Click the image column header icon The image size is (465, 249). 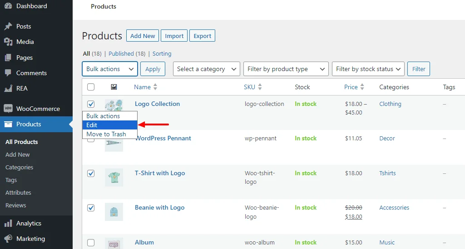pos(114,87)
